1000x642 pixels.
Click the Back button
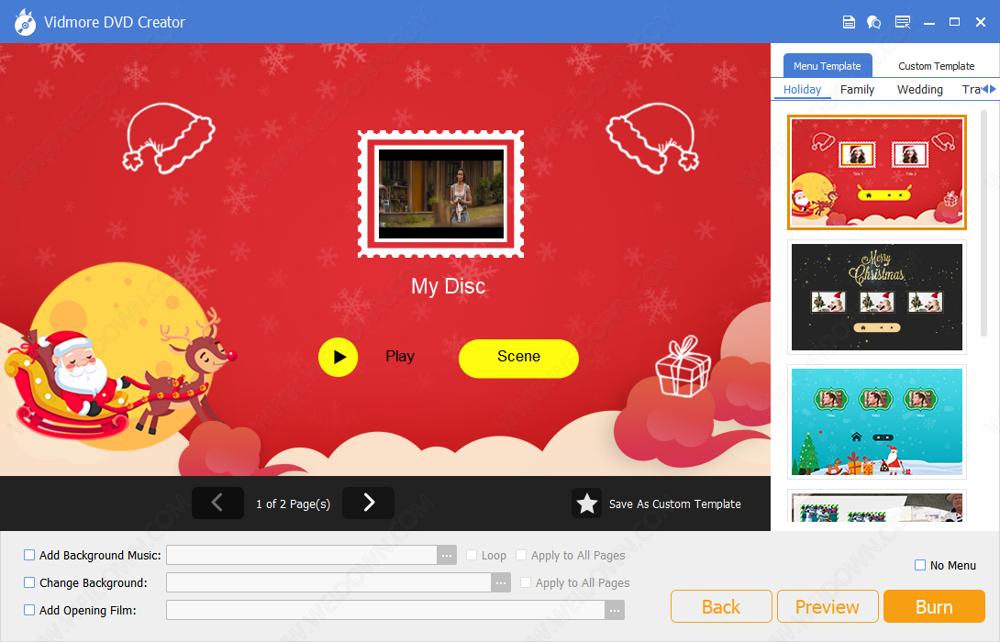[x=721, y=606]
